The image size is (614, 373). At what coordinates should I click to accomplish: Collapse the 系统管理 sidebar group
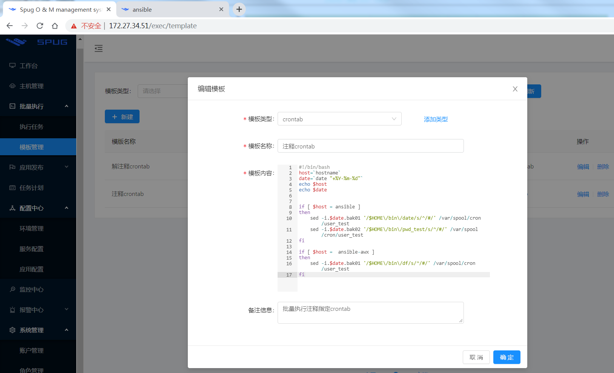tap(38, 330)
